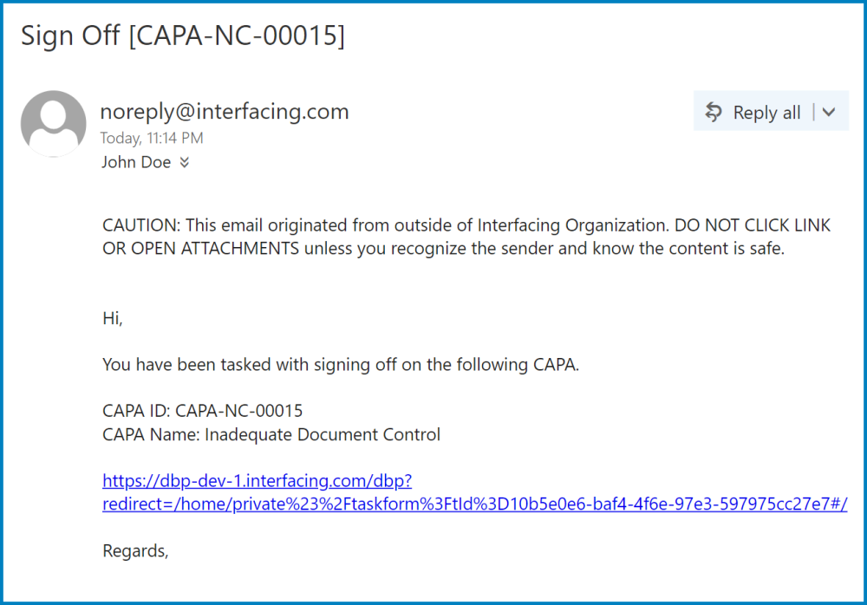Click the Today, 11:14 PM timestamp

point(152,138)
